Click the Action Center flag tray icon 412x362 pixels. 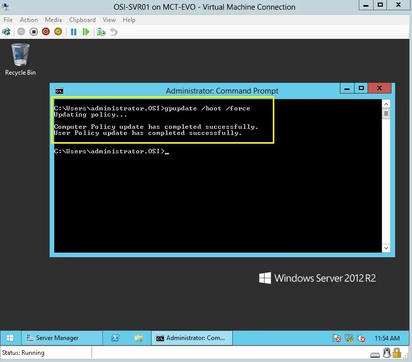pos(336,338)
